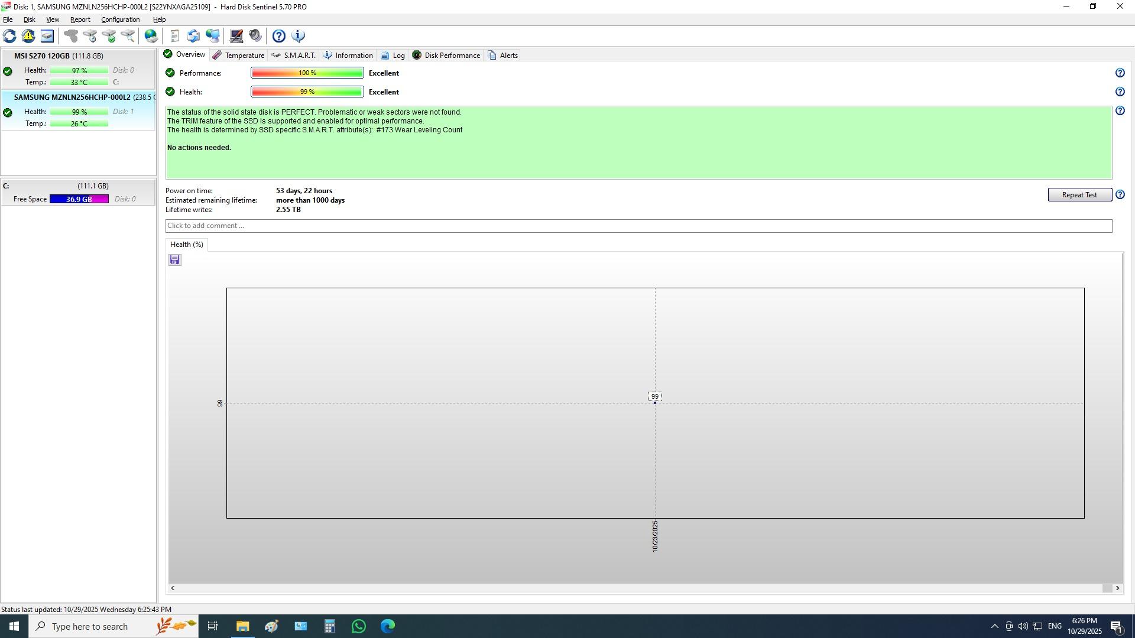Click the graph scrollbar right arrow
Screen dimensions: 1135x638
coord(1117,588)
